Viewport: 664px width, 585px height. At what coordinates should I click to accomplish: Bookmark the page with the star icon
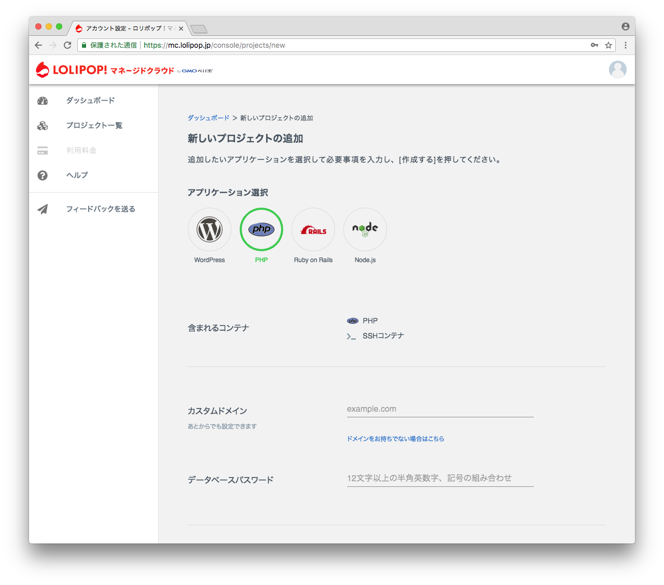(x=608, y=45)
